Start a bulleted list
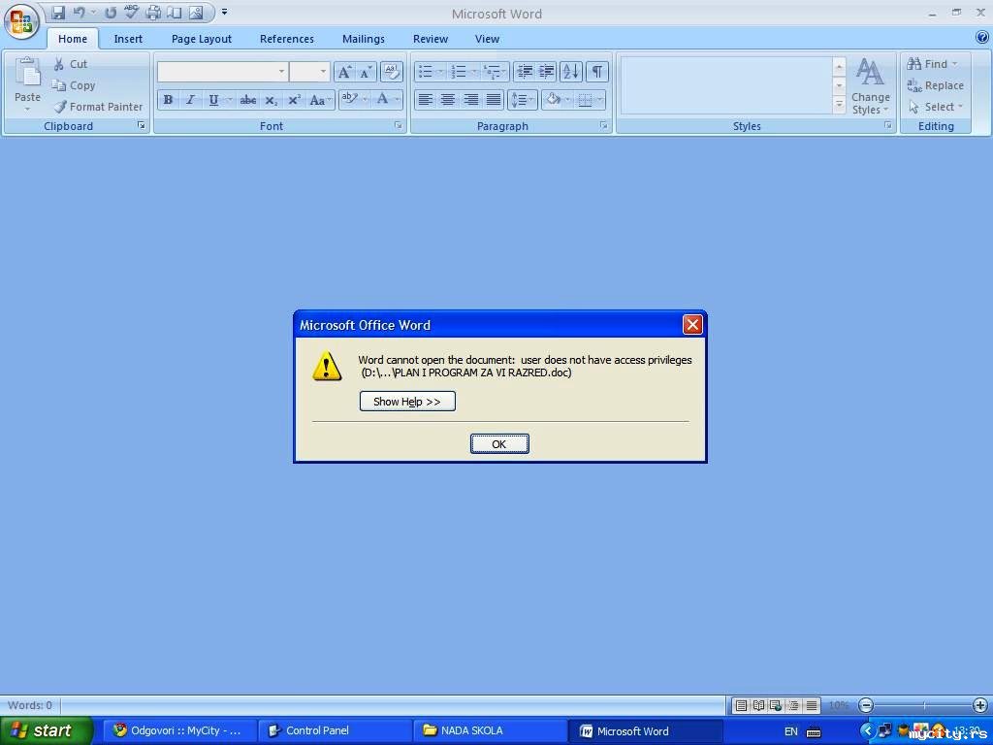Viewport: 993px width, 745px height. coord(426,72)
